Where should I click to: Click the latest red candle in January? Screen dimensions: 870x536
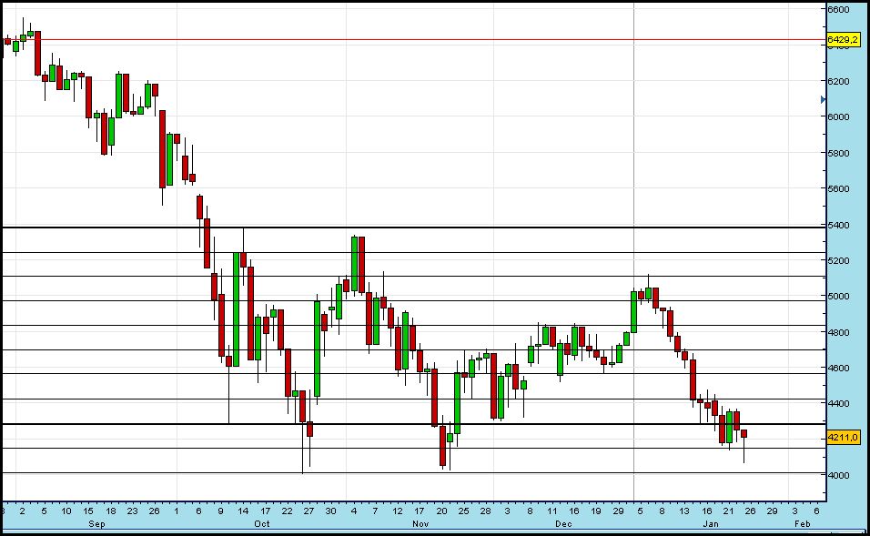pos(744,433)
